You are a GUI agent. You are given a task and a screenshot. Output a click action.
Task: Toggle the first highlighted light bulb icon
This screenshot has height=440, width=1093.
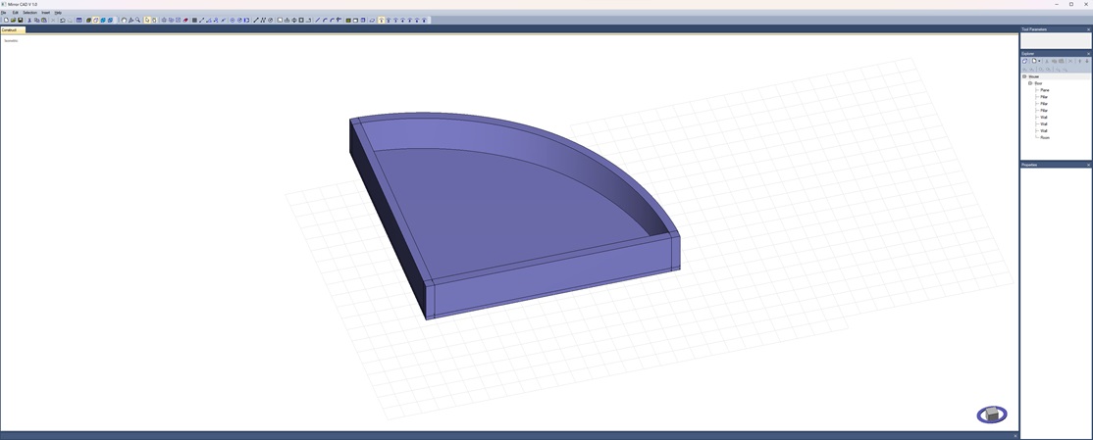click(381, 20)
